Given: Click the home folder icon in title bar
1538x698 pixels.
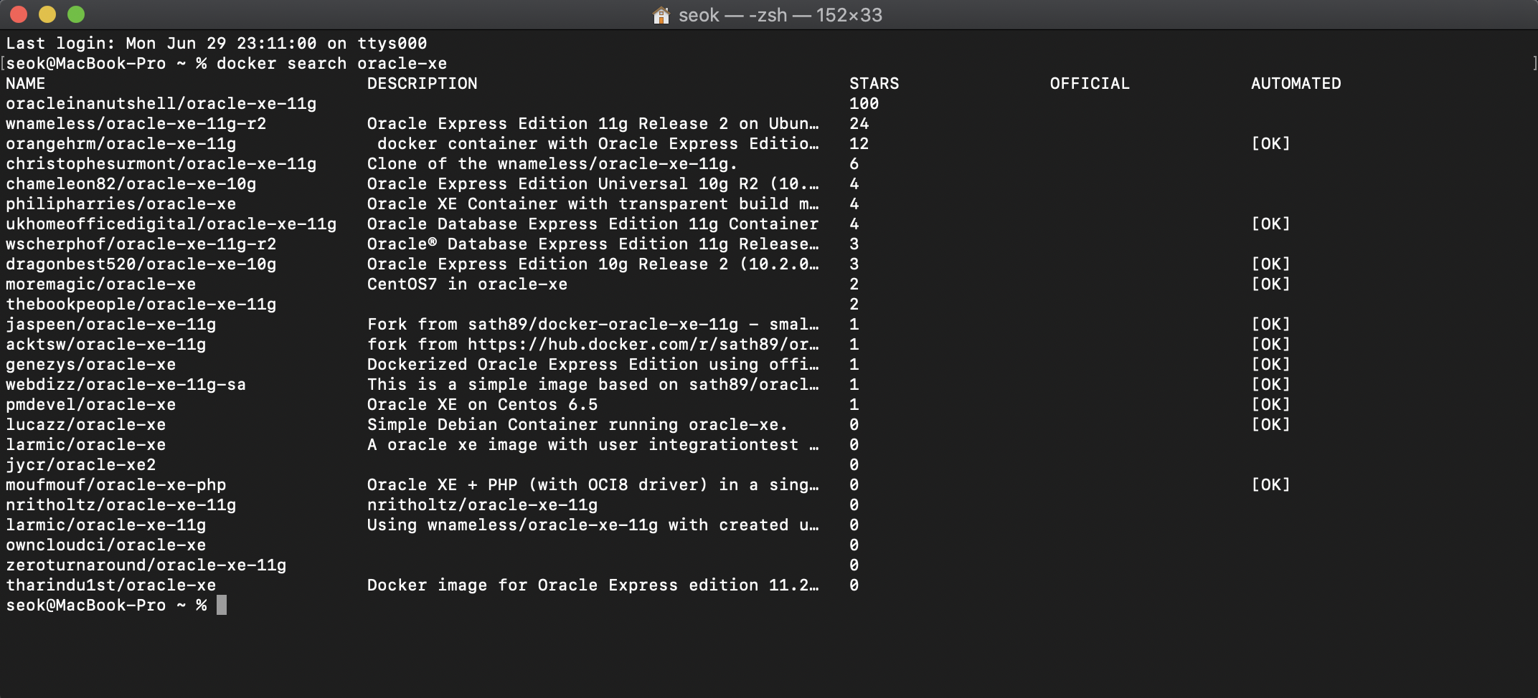Looking at the screenshot, I should (x=661, y=15).
